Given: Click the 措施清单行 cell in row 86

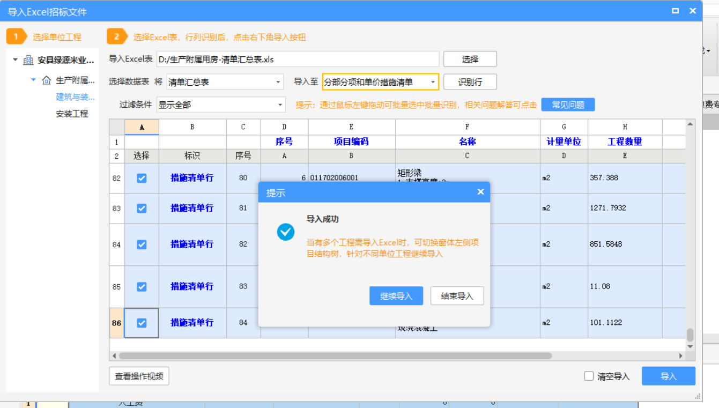Looking at the screenshot, I should [x=192, y=323].
